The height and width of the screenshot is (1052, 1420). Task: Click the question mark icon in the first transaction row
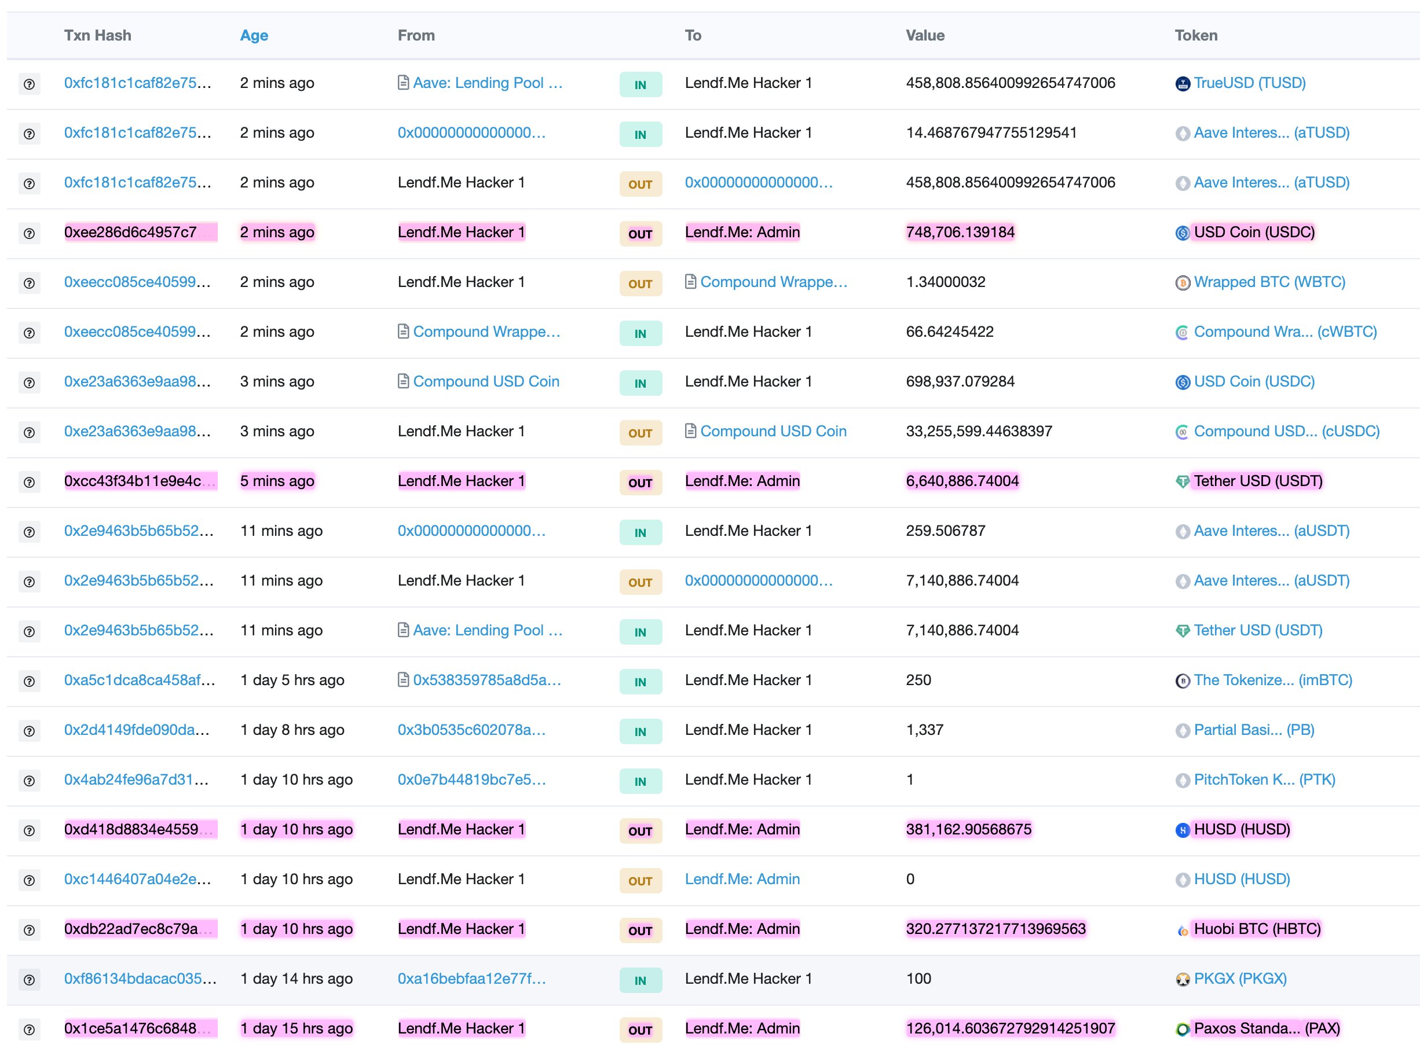tap(30, 84)
